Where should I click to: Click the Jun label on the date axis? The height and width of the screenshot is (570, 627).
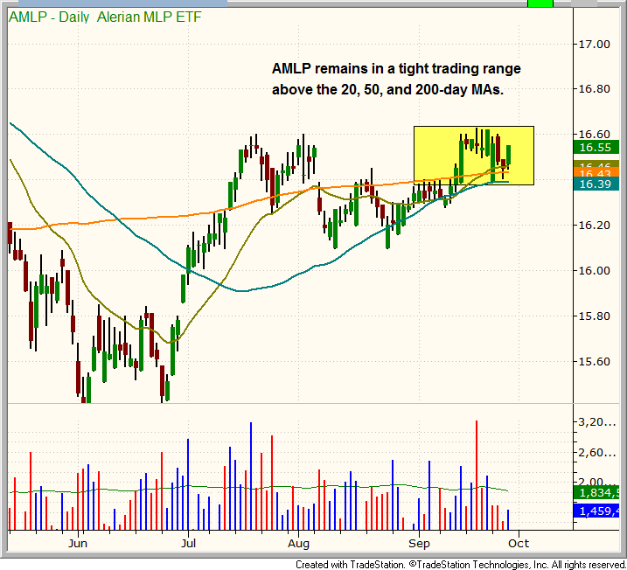click(78, 544)
